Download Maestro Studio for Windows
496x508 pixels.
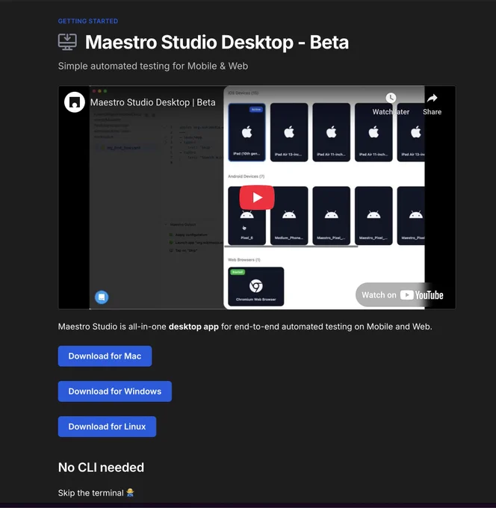point(115,391)
